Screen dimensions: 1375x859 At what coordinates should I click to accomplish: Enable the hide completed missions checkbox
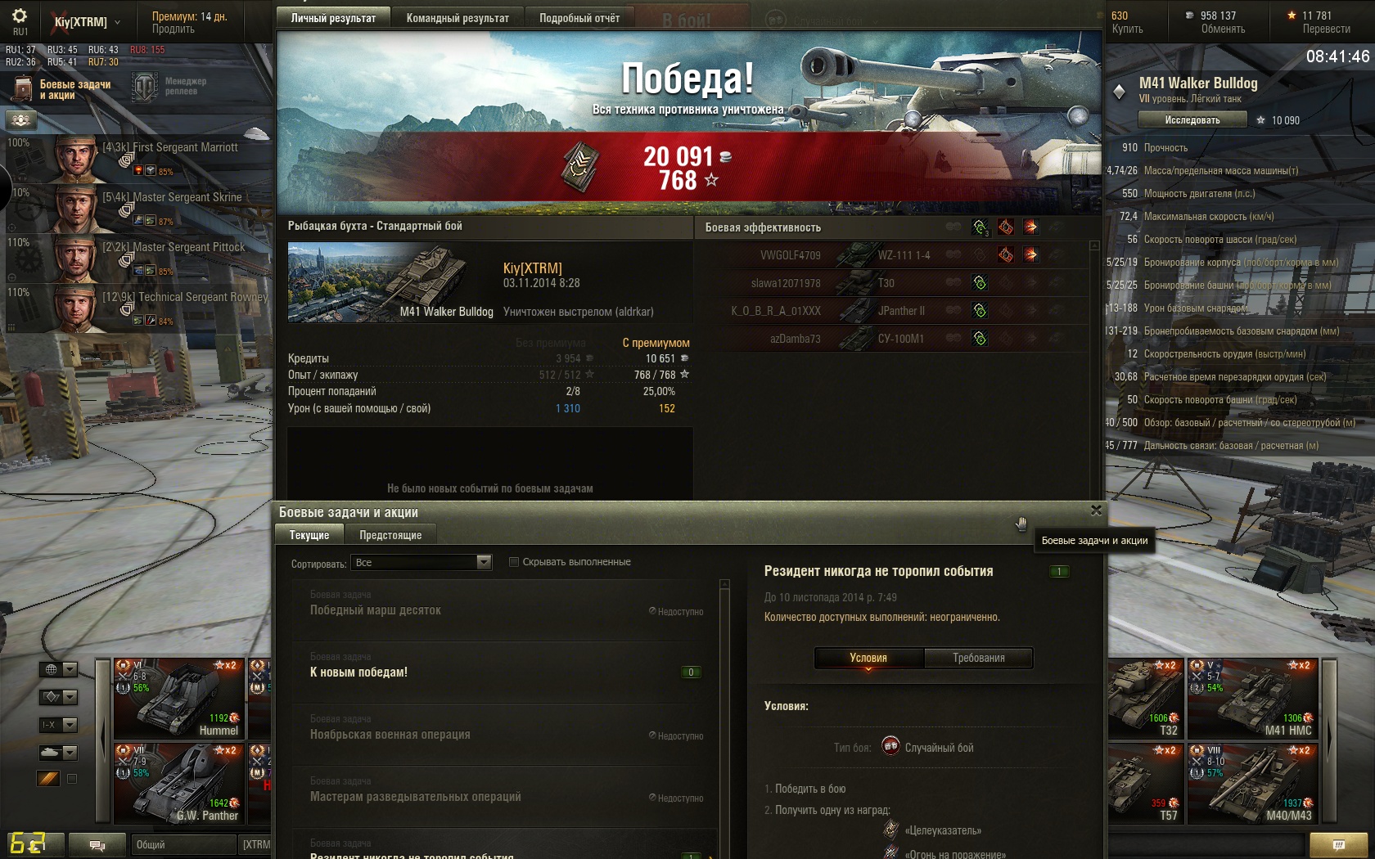click(x=514, y=562)
